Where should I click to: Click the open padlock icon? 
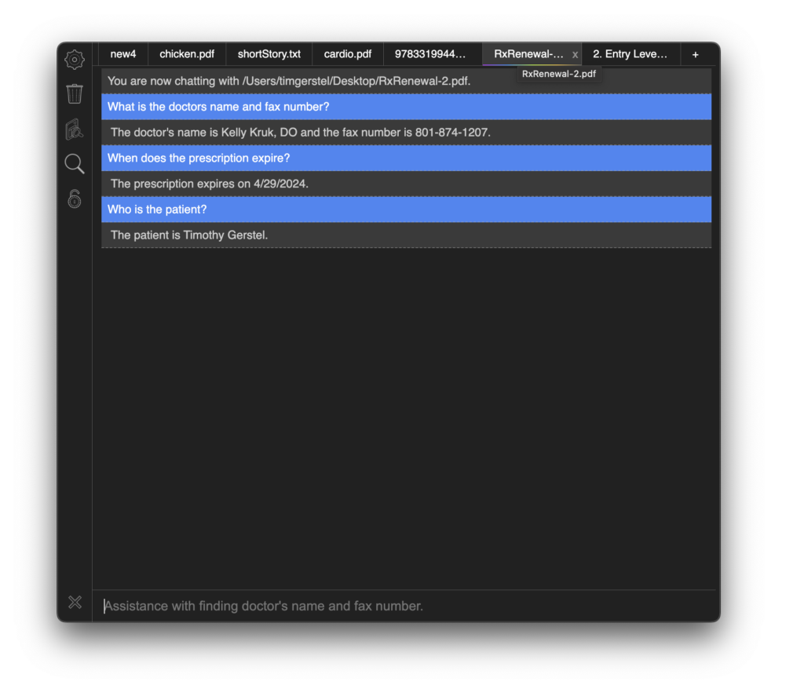point(75,199)
